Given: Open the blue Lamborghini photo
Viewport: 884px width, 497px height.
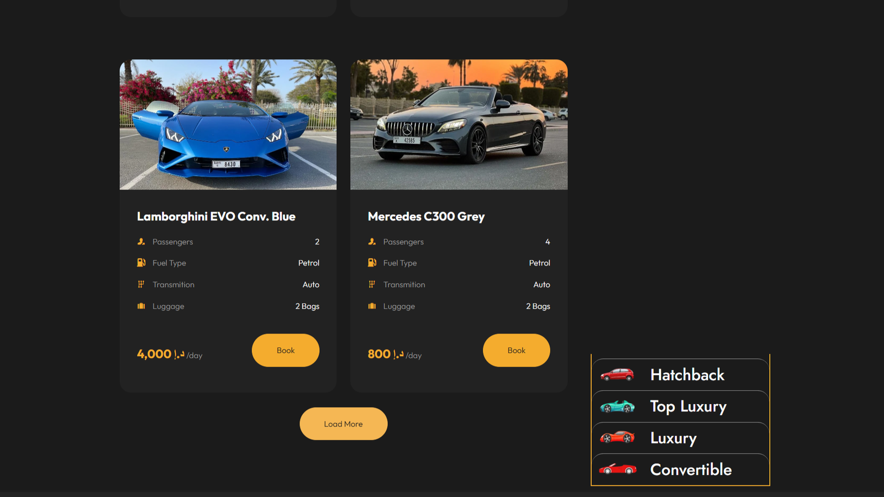Looking at the screenshot, I should pos(228,125).
